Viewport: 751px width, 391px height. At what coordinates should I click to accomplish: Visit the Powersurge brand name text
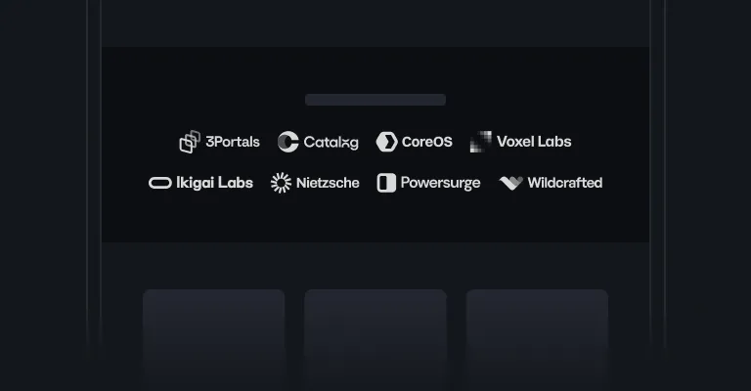pos(441,184)
